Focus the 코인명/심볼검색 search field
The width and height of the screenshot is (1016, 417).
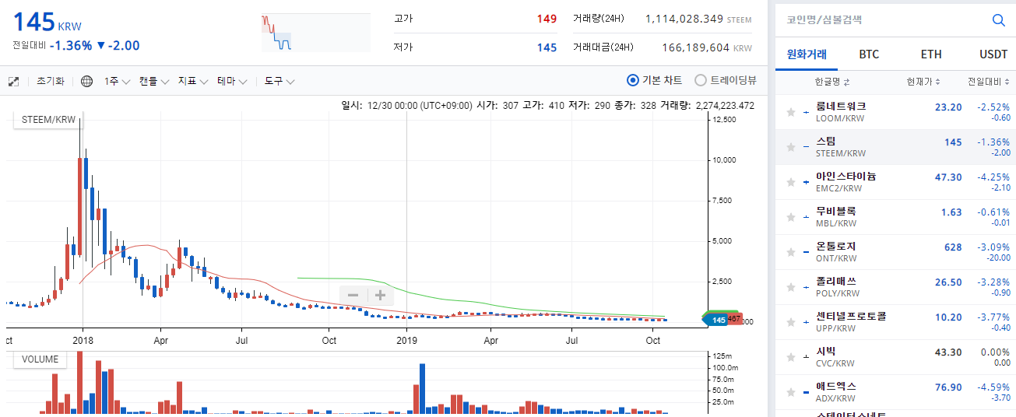point(881,20)
